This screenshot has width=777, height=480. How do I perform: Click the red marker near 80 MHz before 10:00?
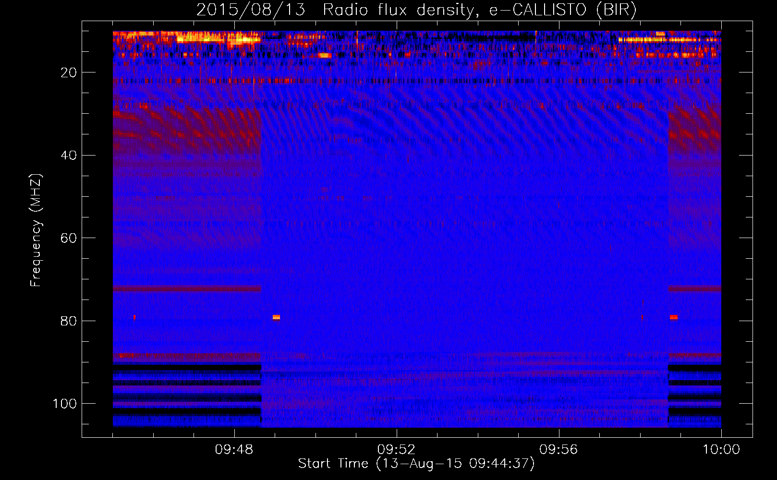tap(674, 317)
